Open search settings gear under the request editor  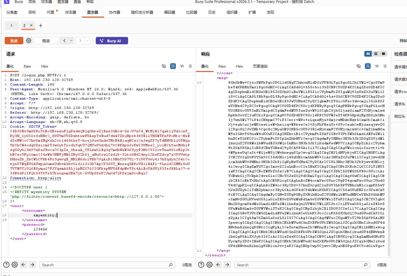tap(15, 265)
